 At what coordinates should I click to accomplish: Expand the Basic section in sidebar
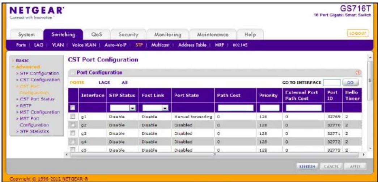pyautogui.click(x=22, y=61)
